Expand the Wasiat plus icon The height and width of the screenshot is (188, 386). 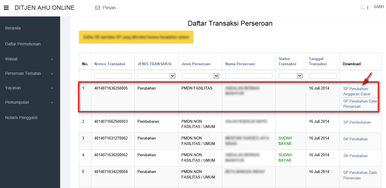click(x=52, y=59)
